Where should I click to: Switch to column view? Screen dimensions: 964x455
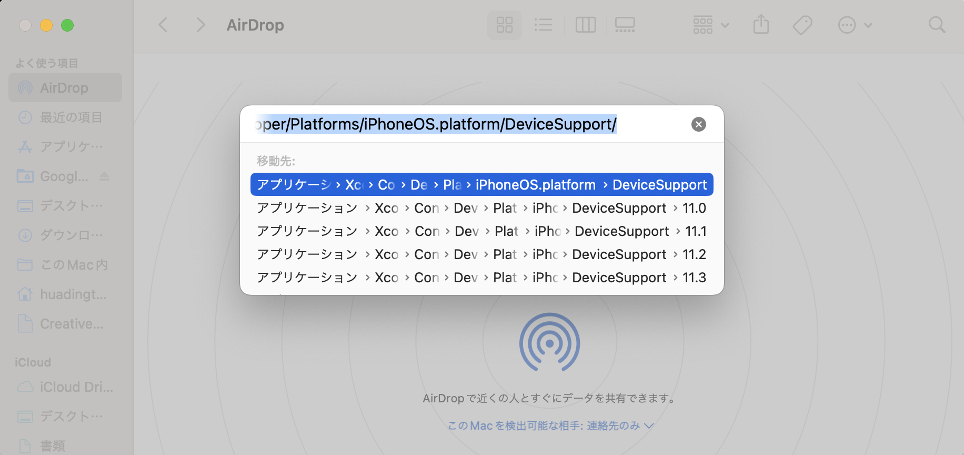tap(586, 25)
